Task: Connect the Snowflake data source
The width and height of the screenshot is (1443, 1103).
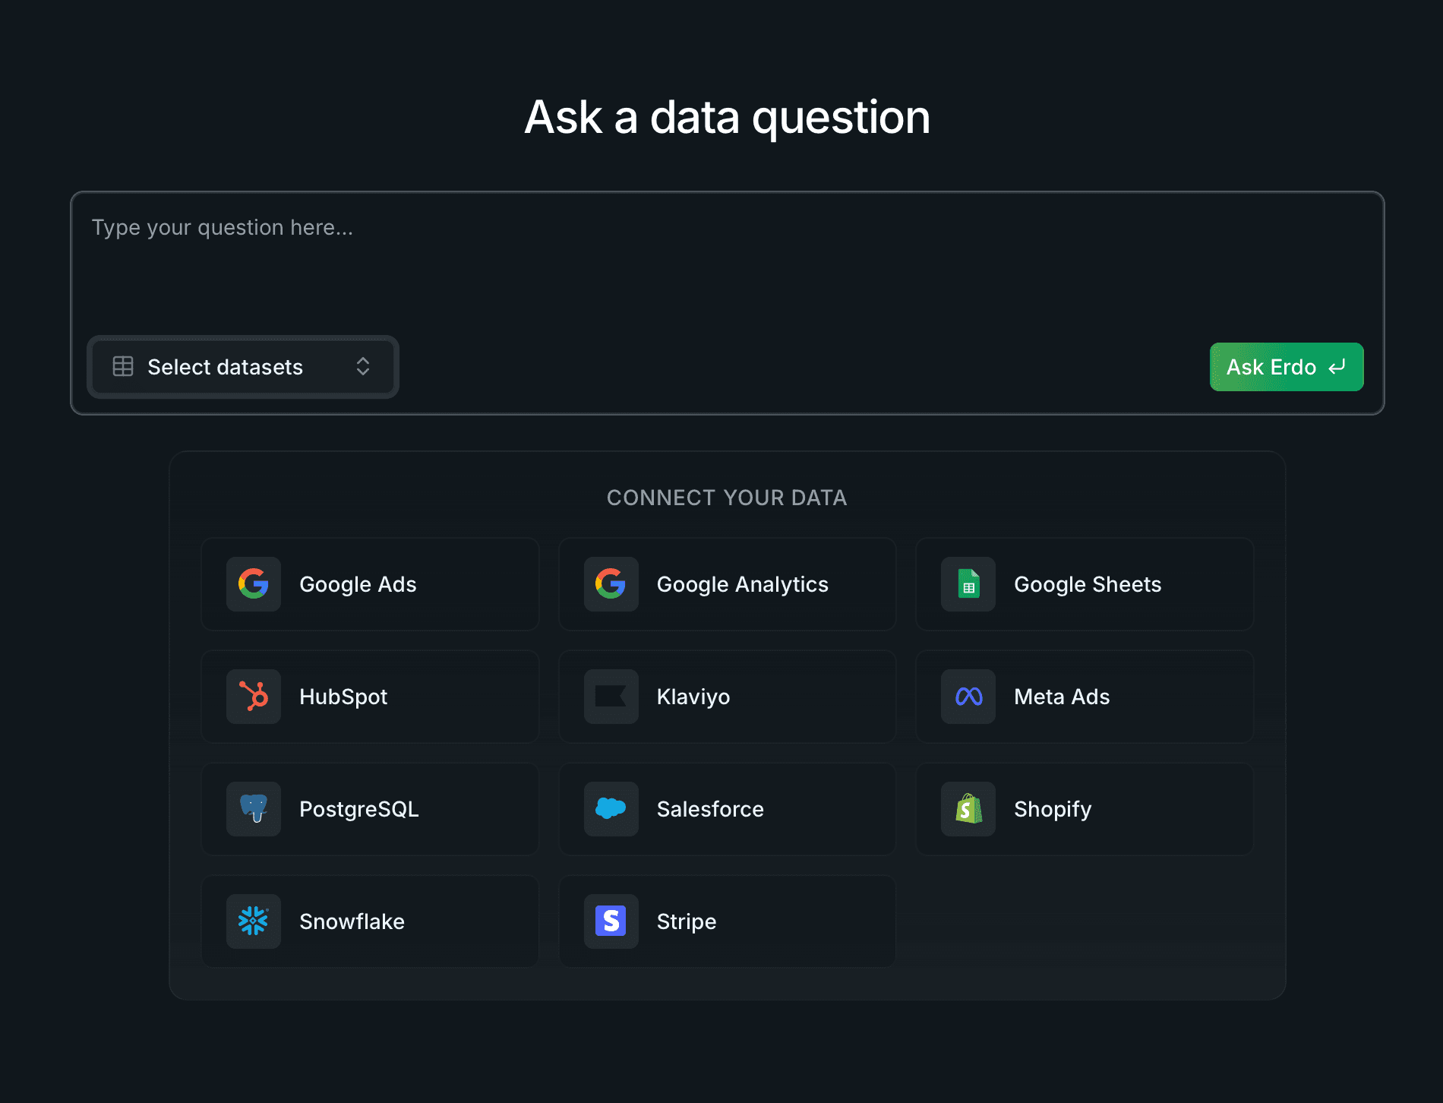Action: coord(370,921)
